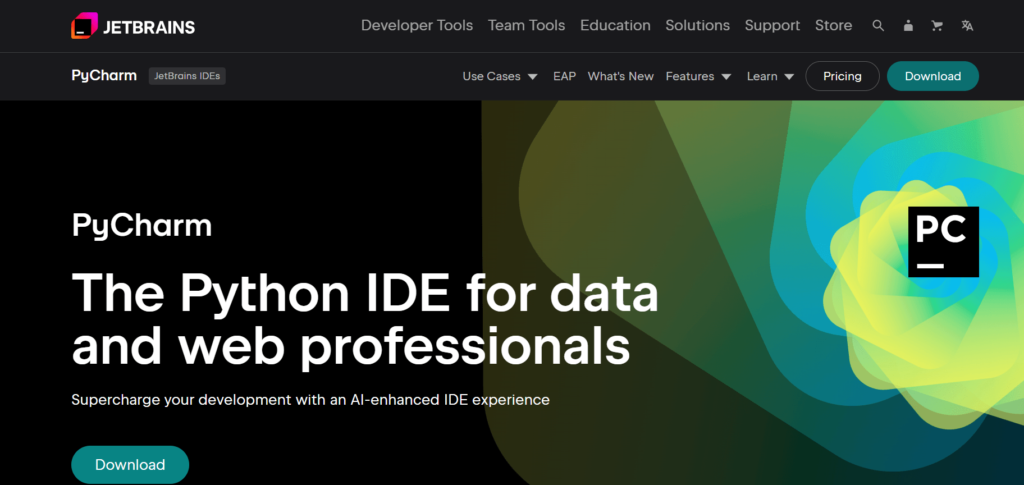The image size is (1024, 485).
Task: Open the What's New link
Action: click(621, 76)
